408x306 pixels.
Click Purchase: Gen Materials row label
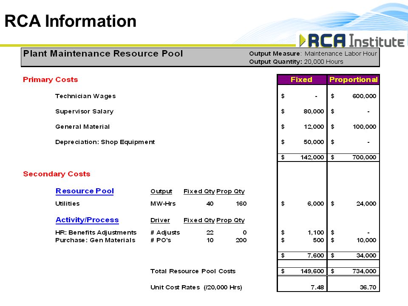95,240
